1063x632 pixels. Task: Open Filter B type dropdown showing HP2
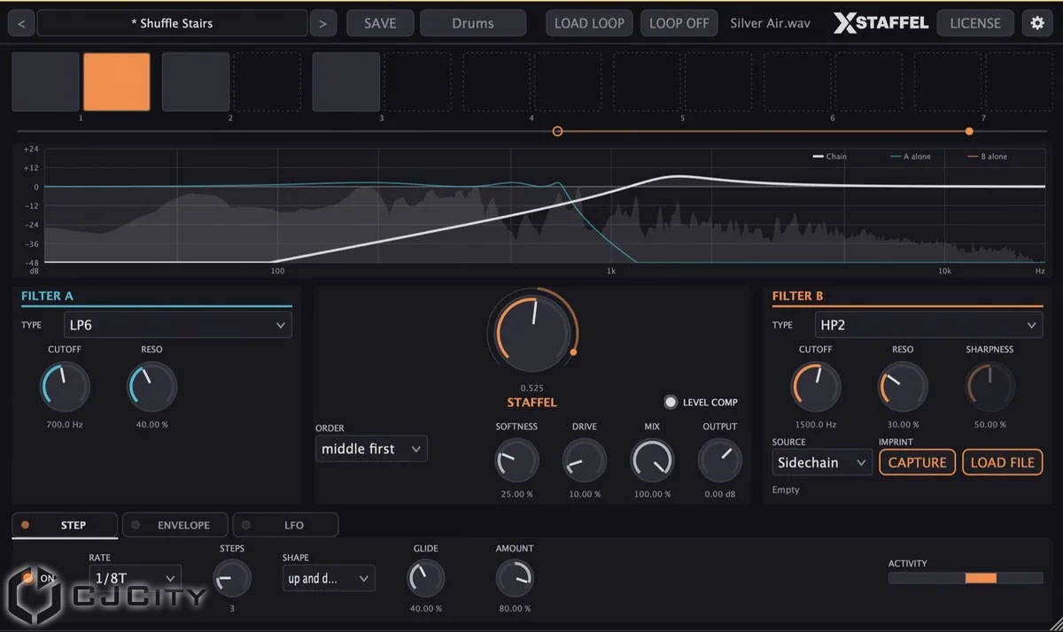point(928,325)
